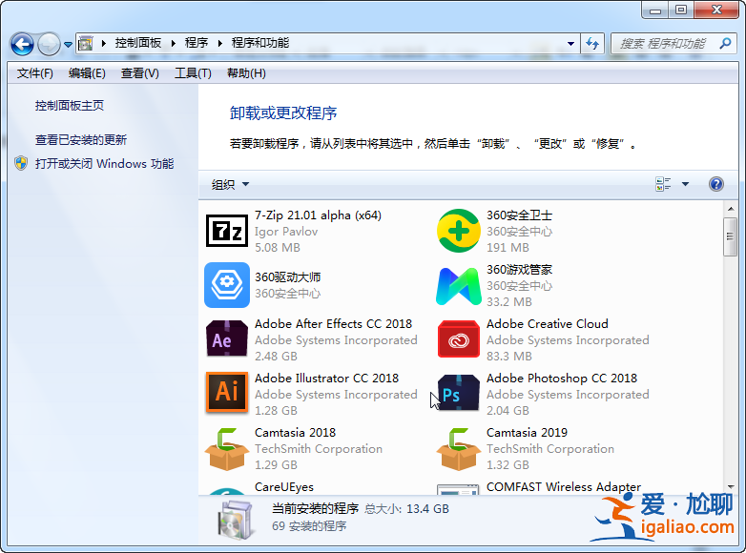Open the 文件(F) menu
This screenshot has height=553, width=746.
(34, 73)
